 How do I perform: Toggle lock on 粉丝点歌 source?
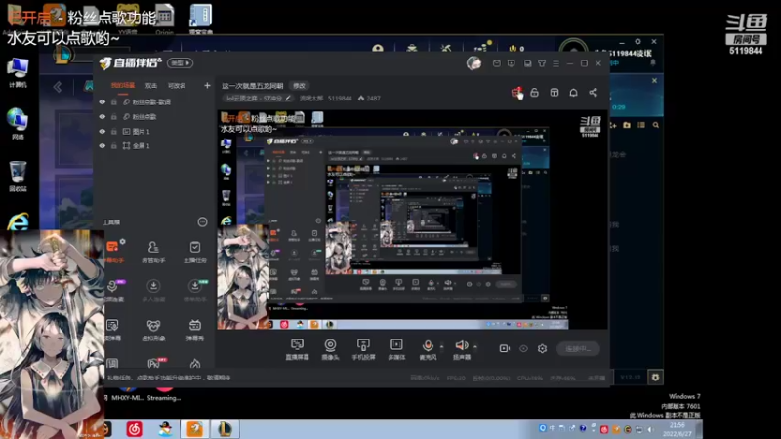(114, 116)
